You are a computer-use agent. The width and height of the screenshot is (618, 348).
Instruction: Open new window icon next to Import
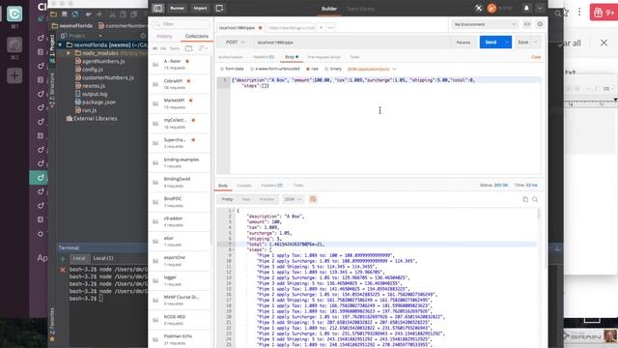point(219,8)
